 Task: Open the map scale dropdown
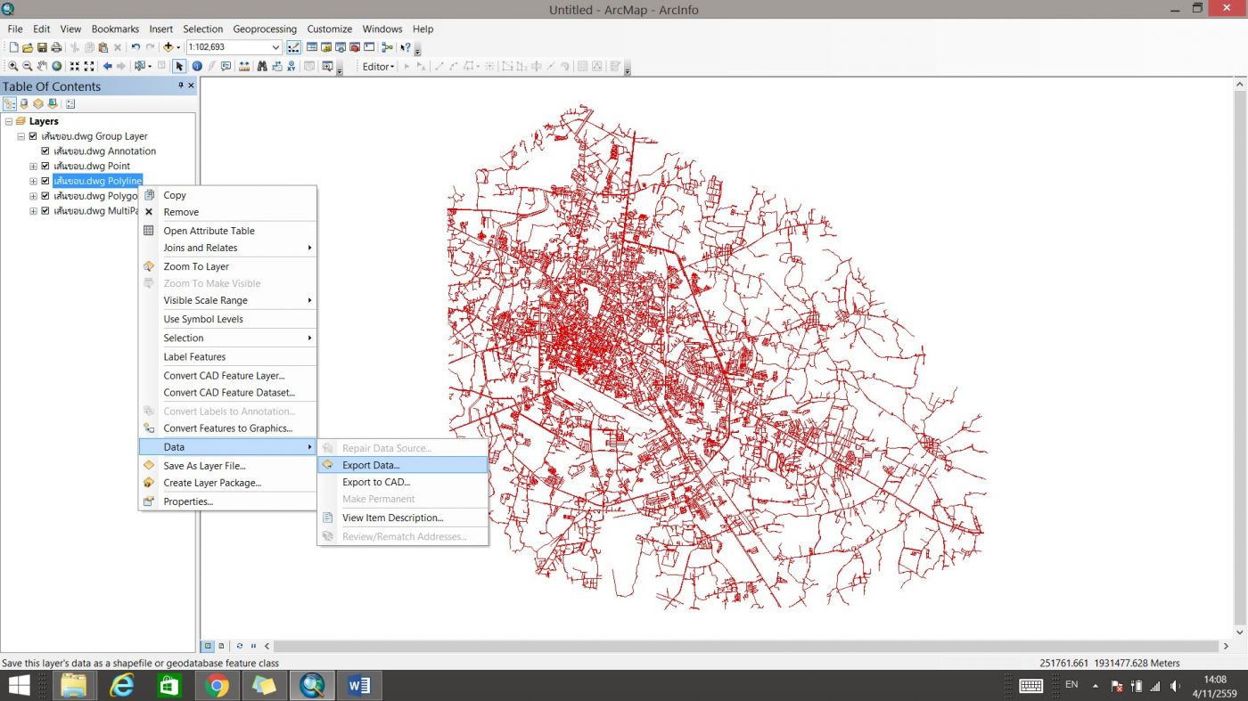[275, 47]
